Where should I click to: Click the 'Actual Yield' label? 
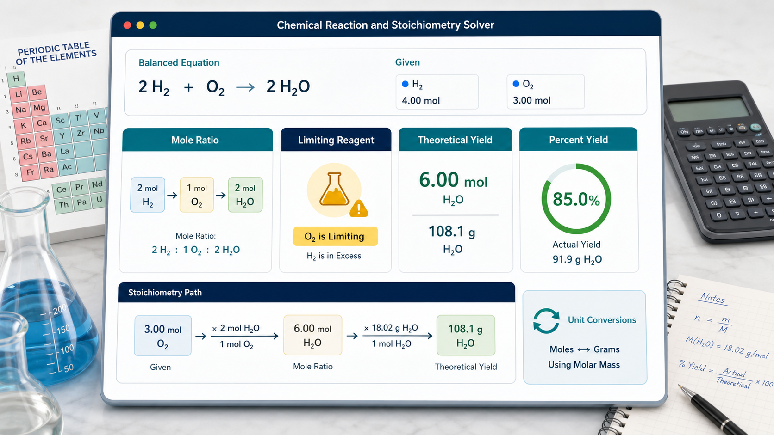pyautogui.click(x=576, y=245)
